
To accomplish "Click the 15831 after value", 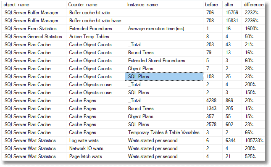I will point(232,21).
